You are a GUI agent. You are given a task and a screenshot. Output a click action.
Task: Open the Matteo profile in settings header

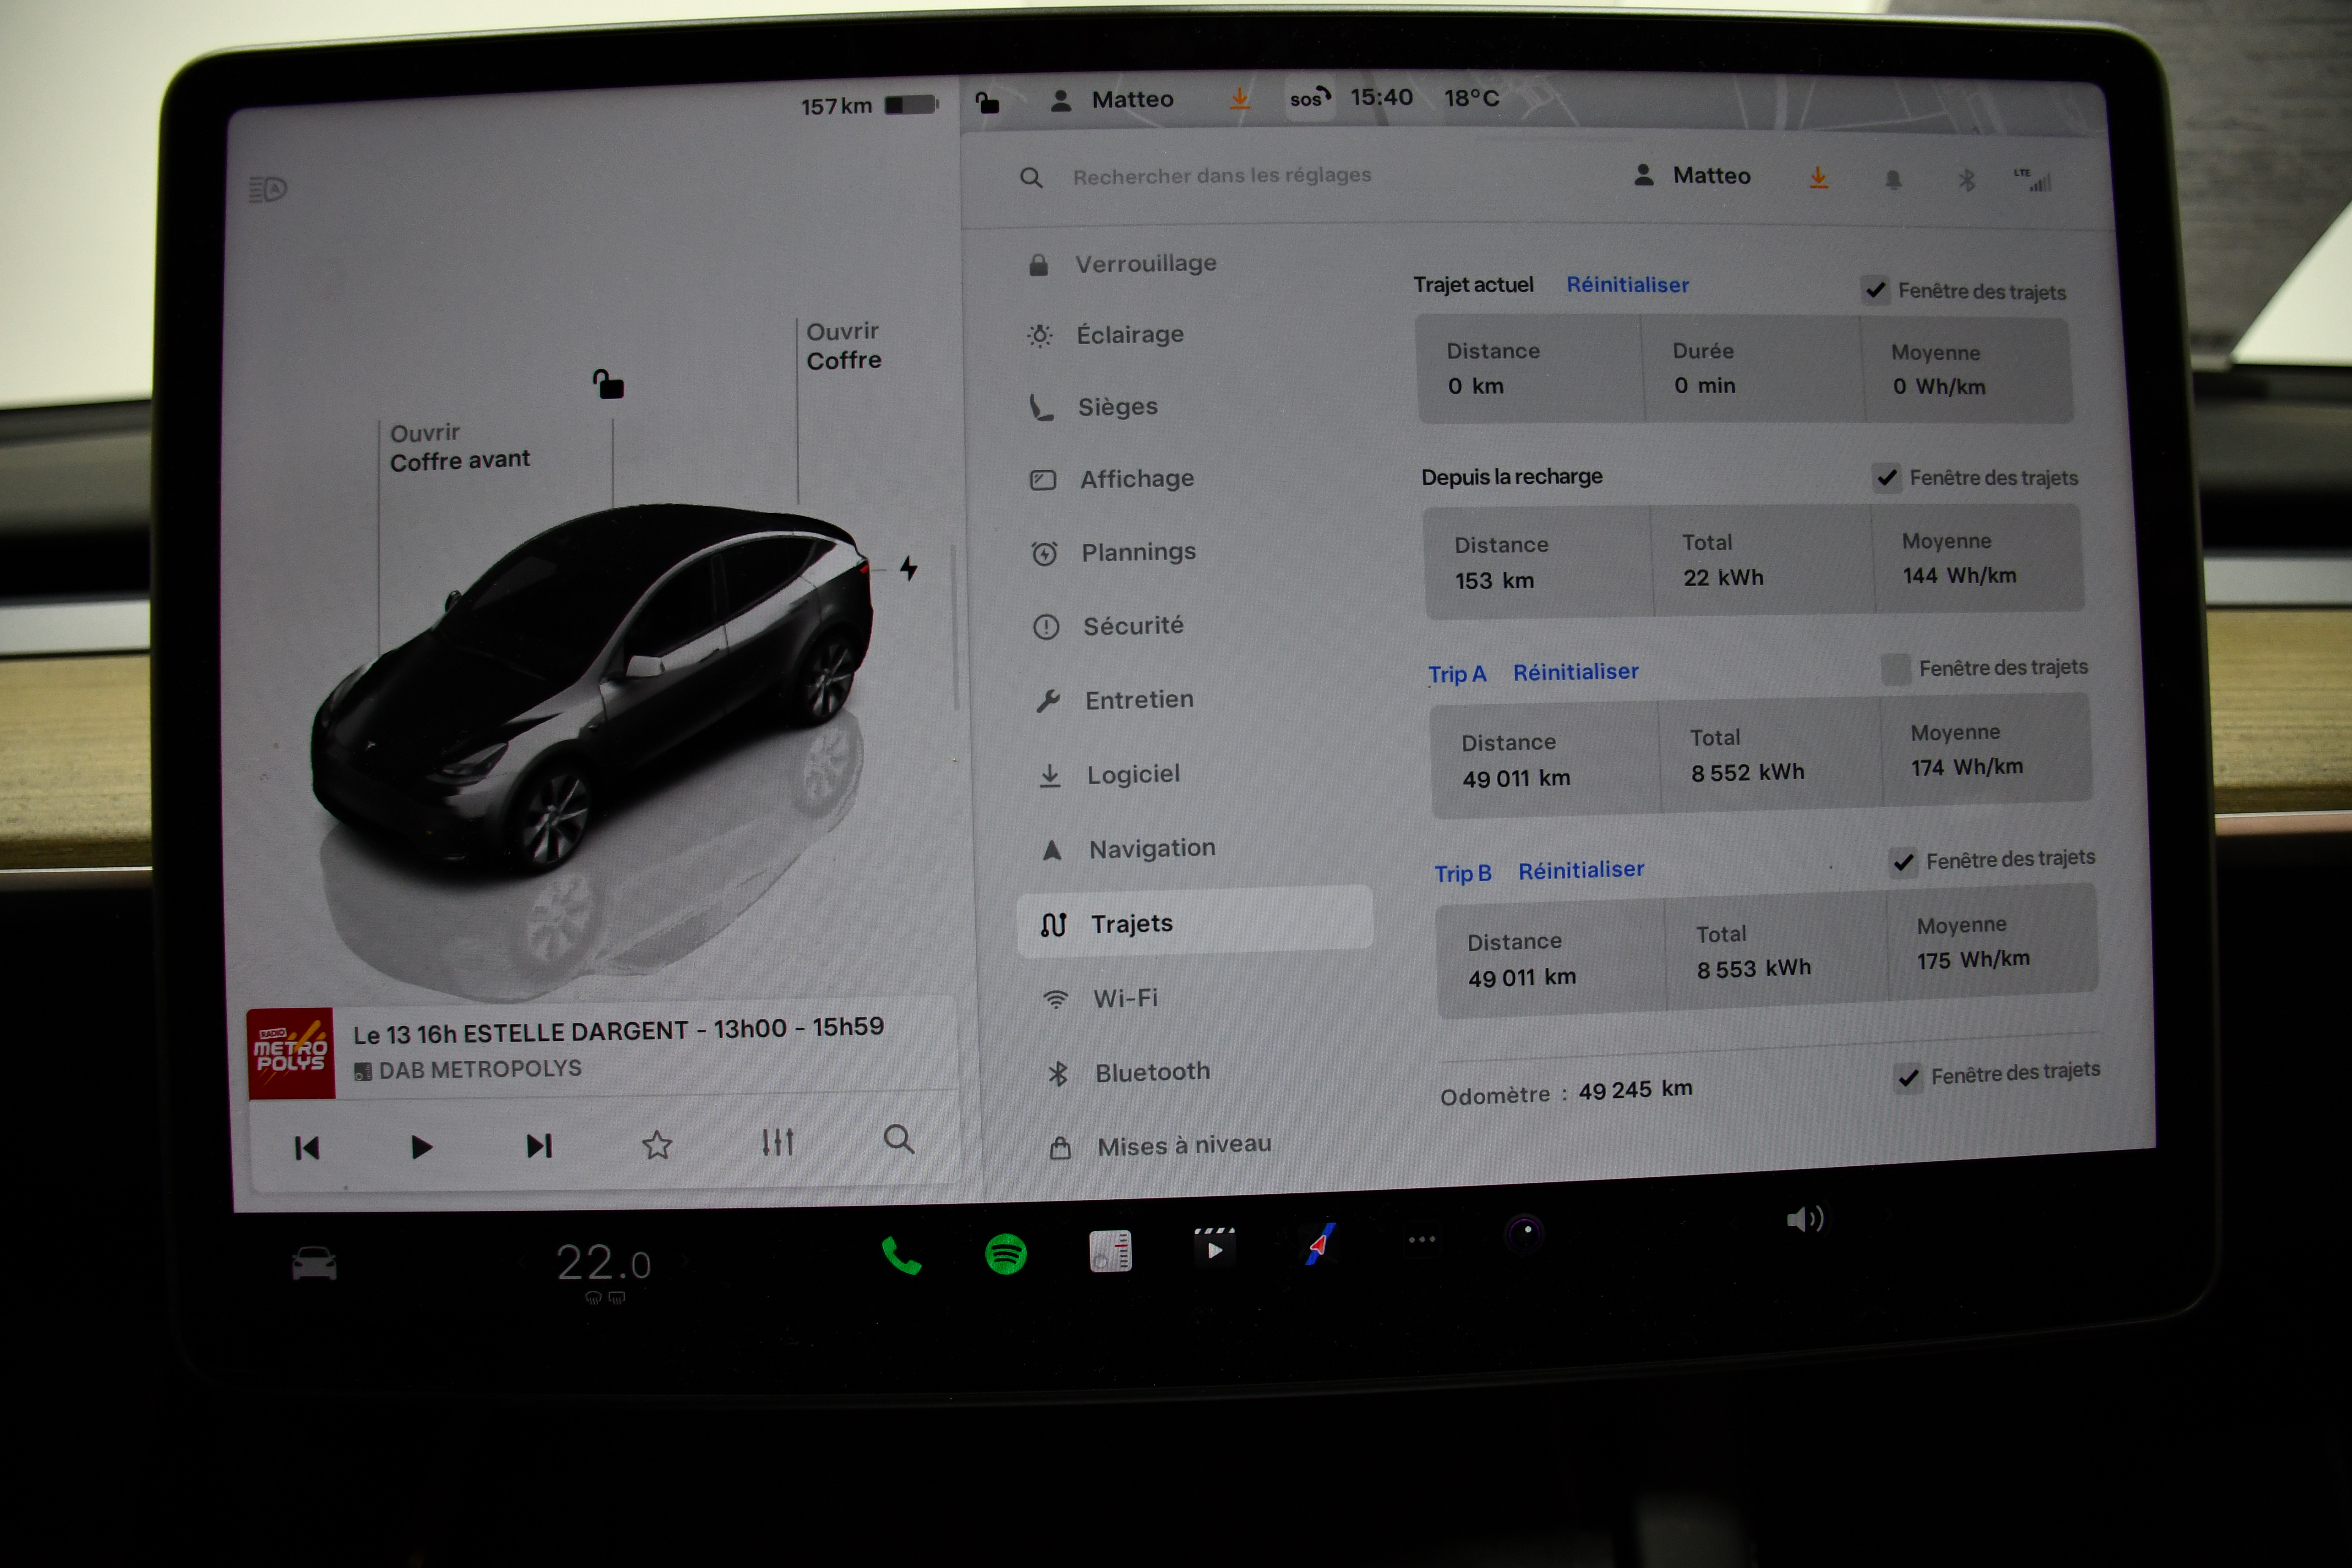pos(1692,176)
